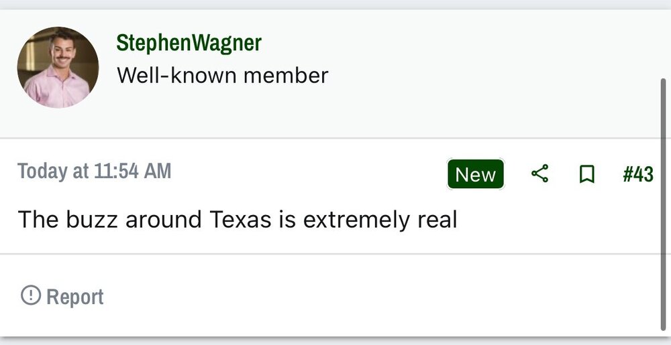This screenshot has width=671, height=345.
Task: Report this post using the Report link
Action: (x=74, y=297)
